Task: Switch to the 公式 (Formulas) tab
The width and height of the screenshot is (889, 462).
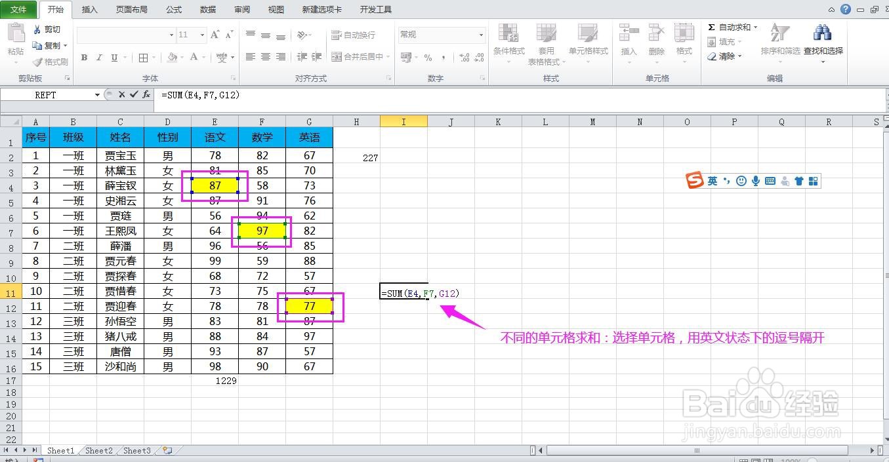Action: pyautogui.click(x=174, y=10)
